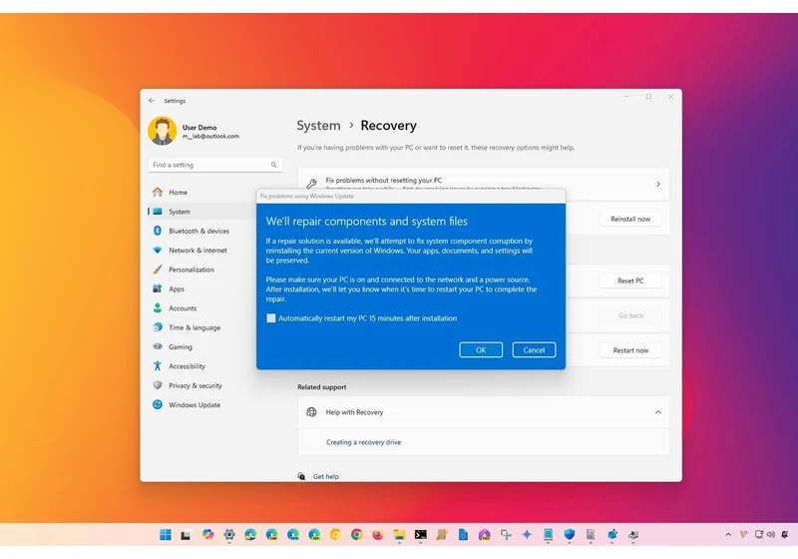
Task: Launch Firefox from the taskbar
Action: click(378, 535)
